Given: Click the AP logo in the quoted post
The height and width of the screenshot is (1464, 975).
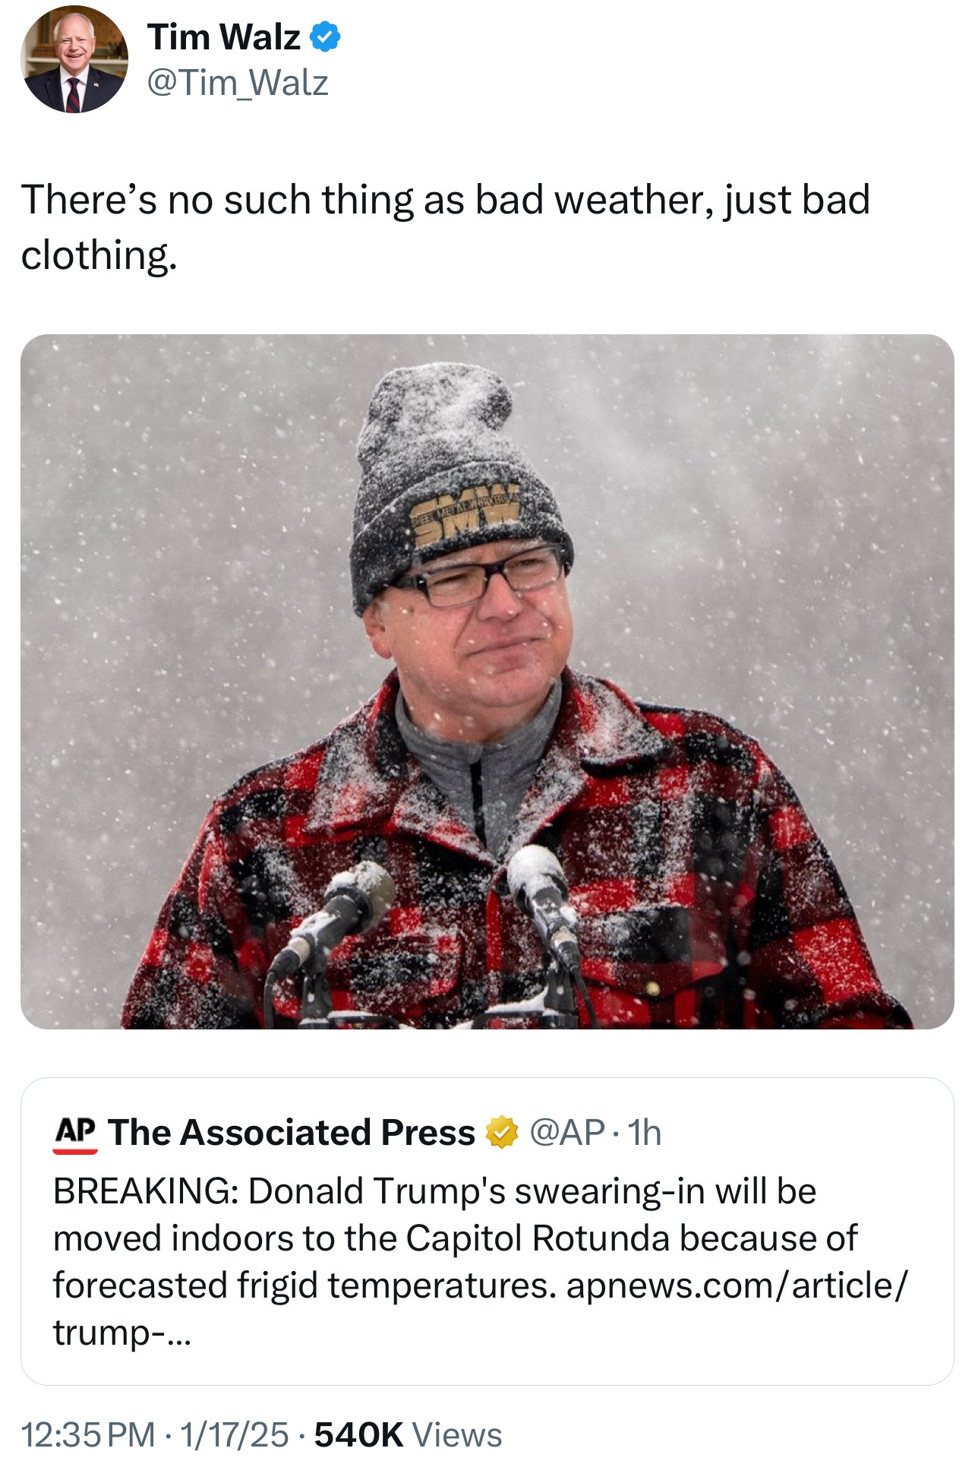Looking at the screenshot, I should [74, 1134].
